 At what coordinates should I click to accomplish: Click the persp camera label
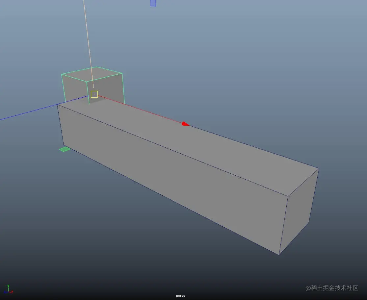[181, 296]
